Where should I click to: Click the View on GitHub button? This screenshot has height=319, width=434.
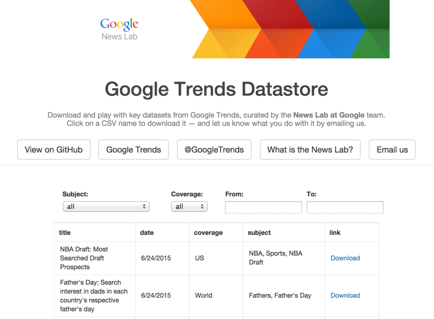coord(53,149)
